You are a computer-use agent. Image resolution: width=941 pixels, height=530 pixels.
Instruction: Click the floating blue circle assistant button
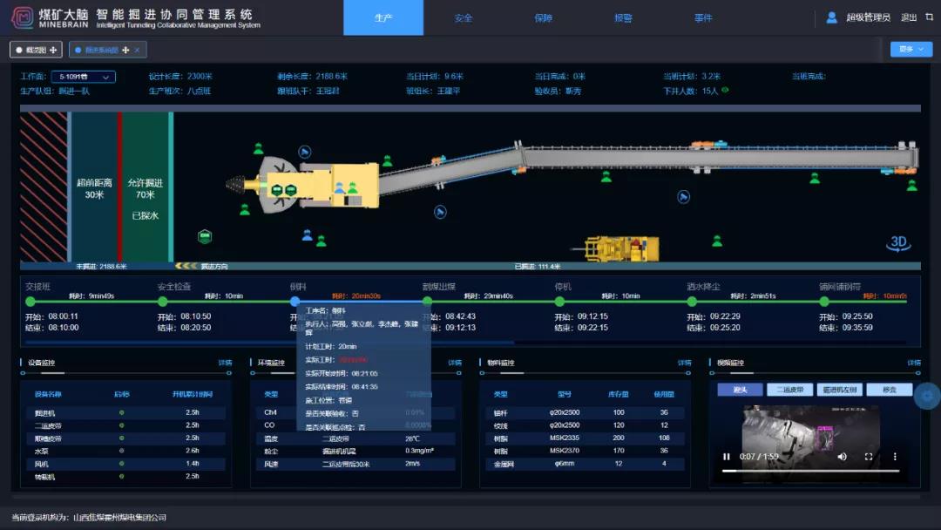(928, 396)
